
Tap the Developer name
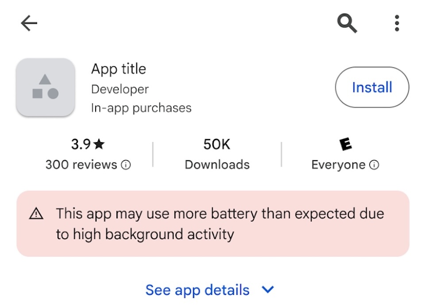pos(120,89)
